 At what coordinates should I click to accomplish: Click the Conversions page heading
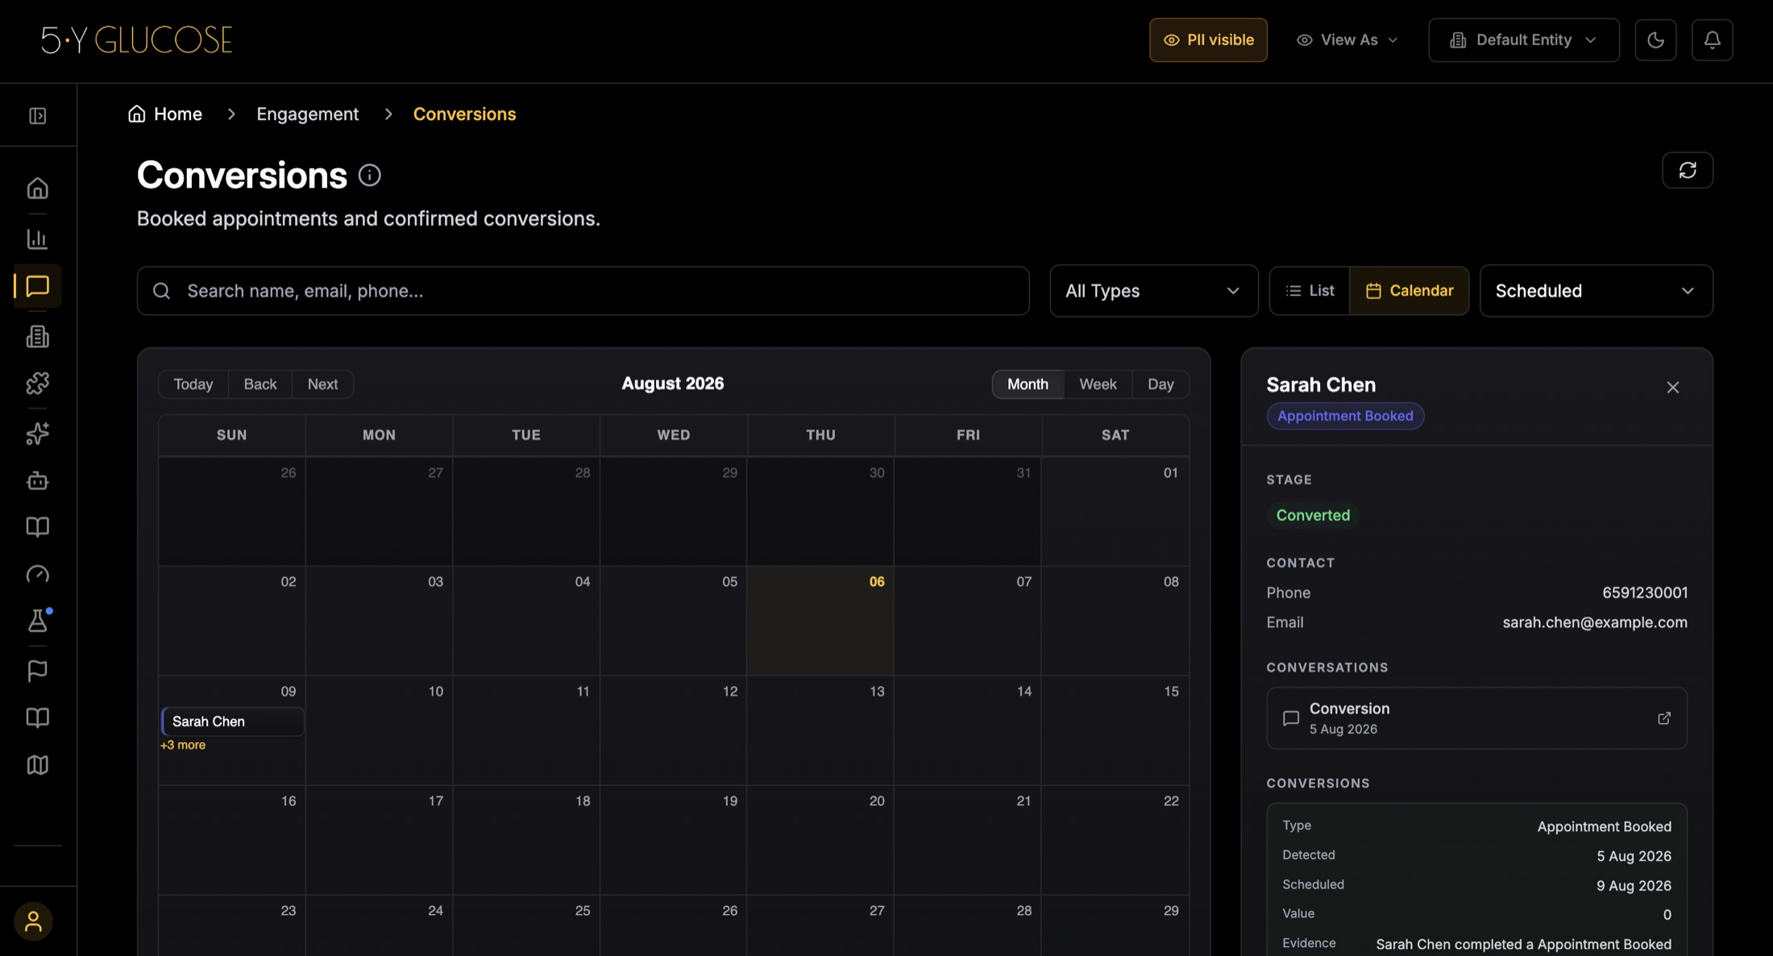[x=242, y=175]
